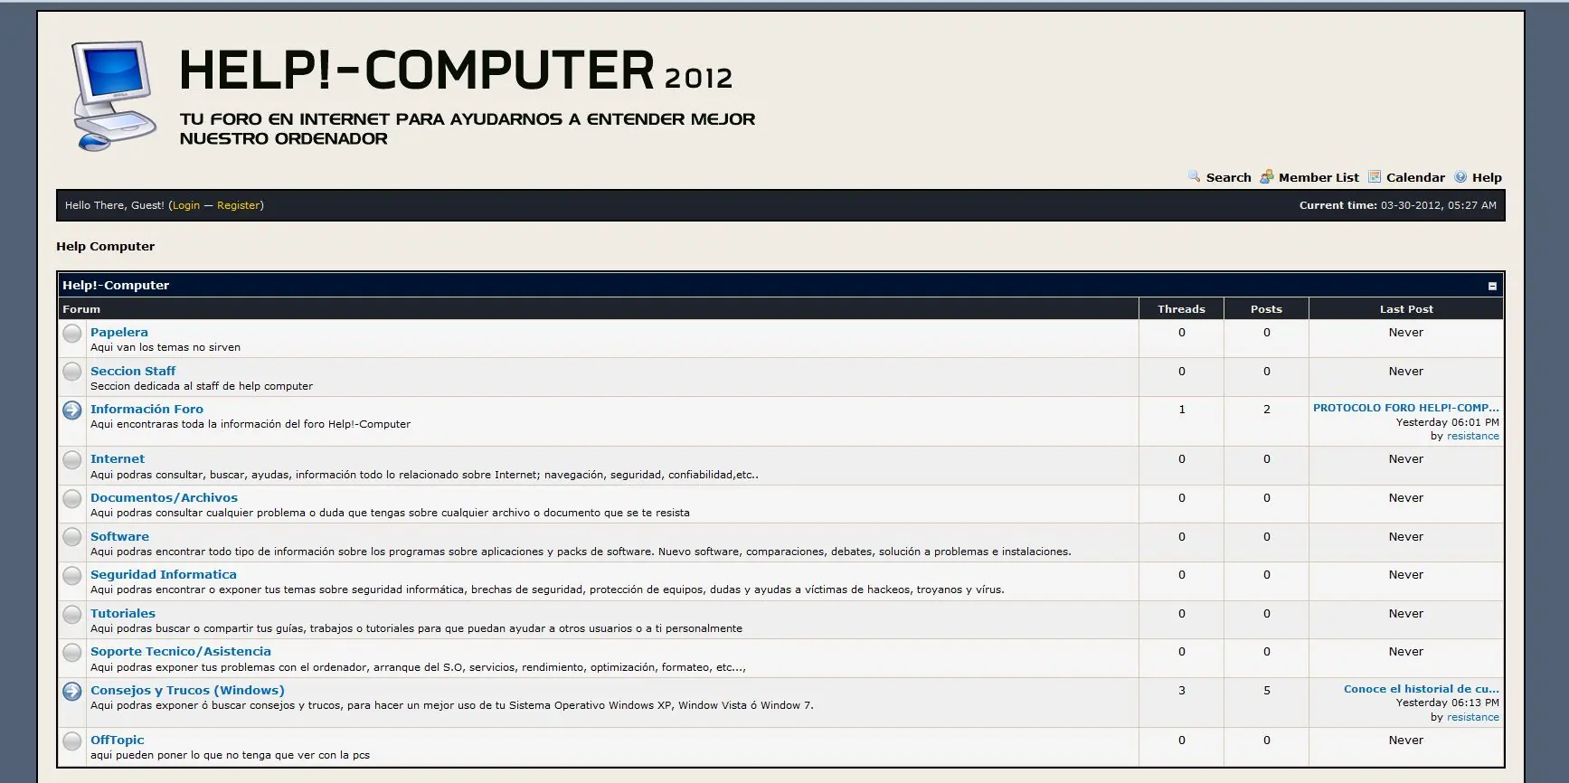The width and height of the screenshot is (1569, 783).
Task: Click the Documentos/Archivos forum status icon
Action: coord(72,498)
